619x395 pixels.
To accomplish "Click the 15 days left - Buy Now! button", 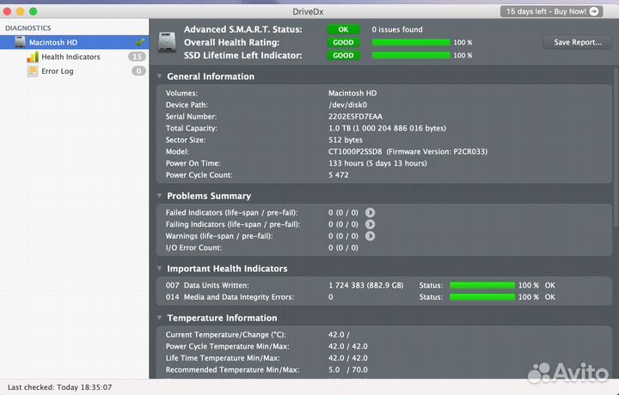I will click(x=551, y=11).
